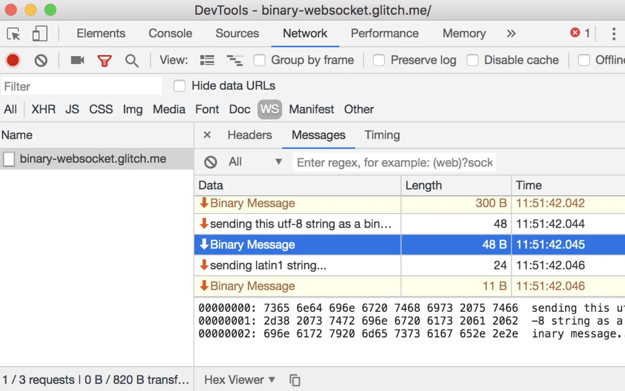
Task: Open the DevTools three-dot menu
Action: tap(614, 34)
